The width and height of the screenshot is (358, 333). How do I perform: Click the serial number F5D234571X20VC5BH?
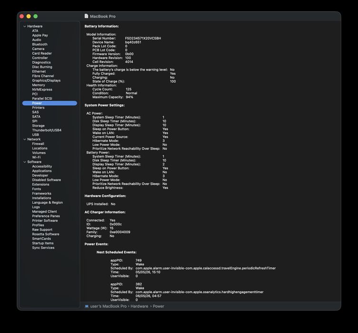[143, 39]
